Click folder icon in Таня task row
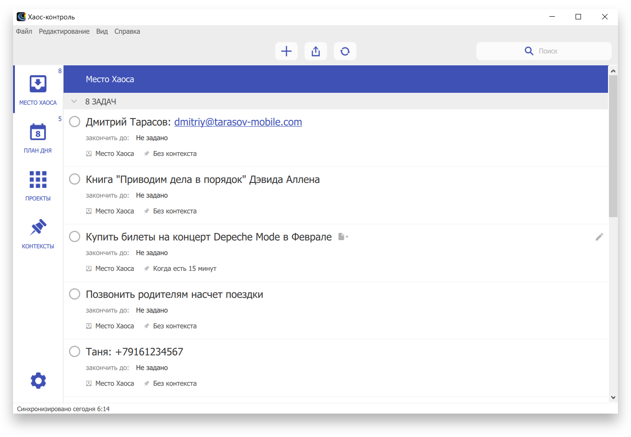 pos(89,383)
